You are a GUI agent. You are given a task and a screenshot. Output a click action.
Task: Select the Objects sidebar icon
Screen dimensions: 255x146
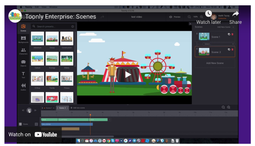pyautogui.click(x=23, y=63)
